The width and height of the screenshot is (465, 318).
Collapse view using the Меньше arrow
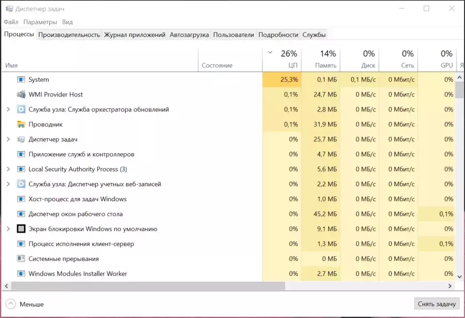point(11,304)
